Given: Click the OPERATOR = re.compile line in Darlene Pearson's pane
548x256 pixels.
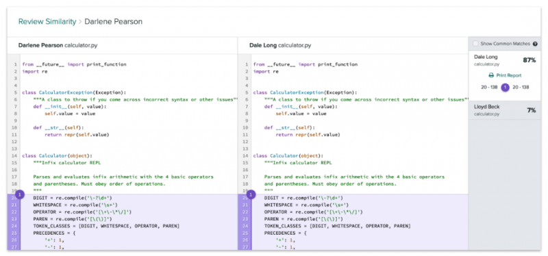Looking at the screenshot, I should [x=82, y=212].
